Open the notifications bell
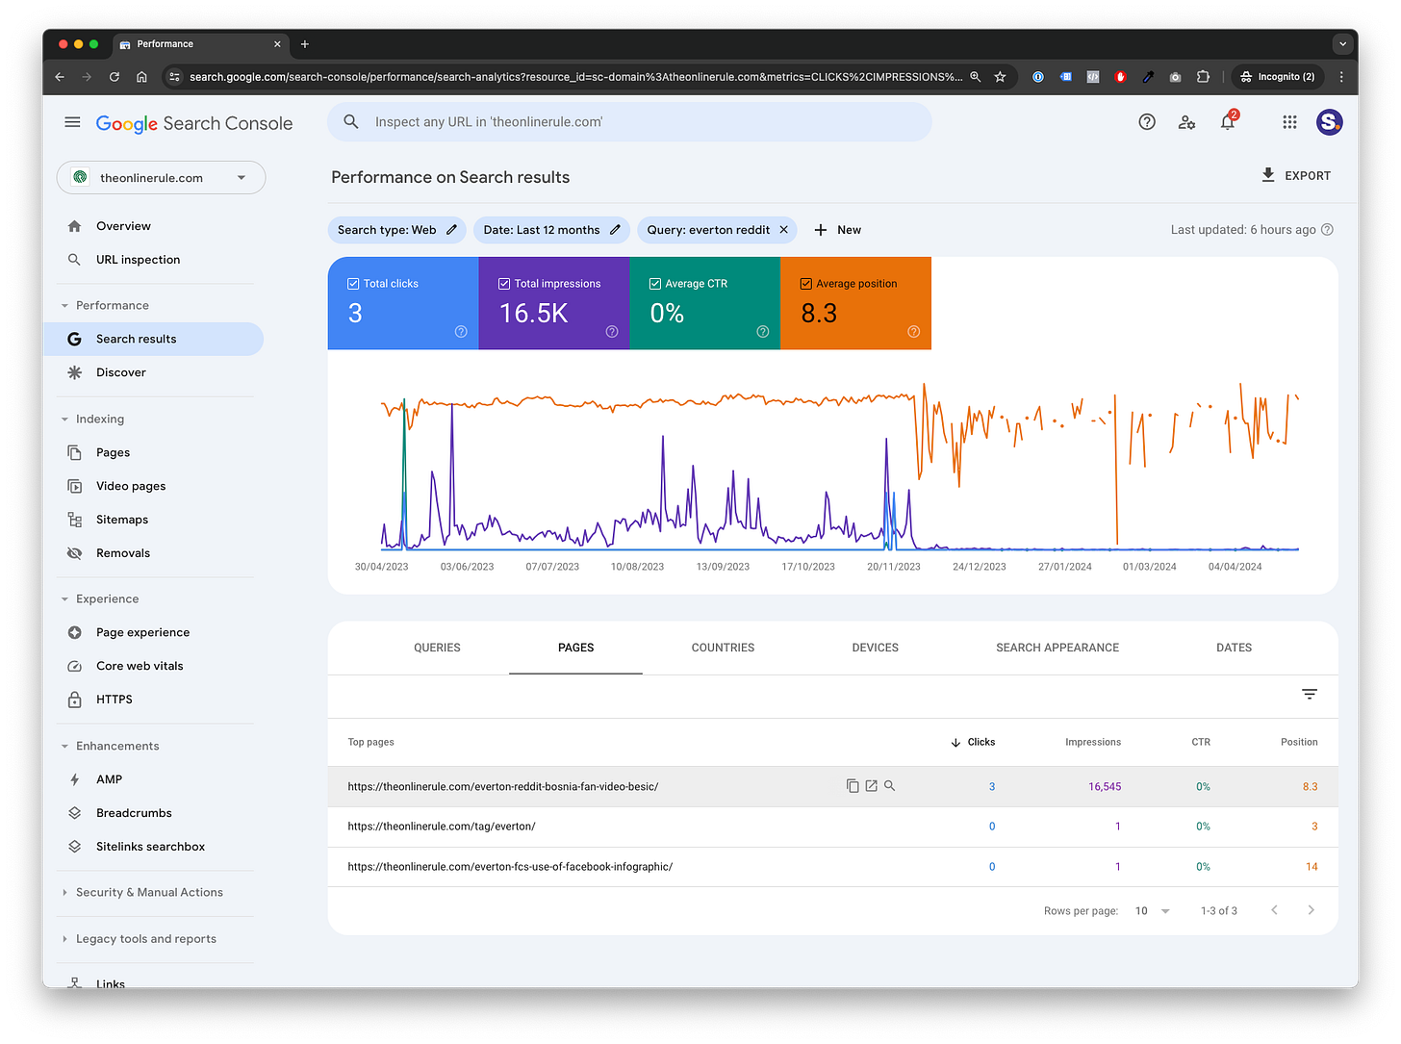The width and height of the screenshot is (1401, 1044). (1228, 122)
